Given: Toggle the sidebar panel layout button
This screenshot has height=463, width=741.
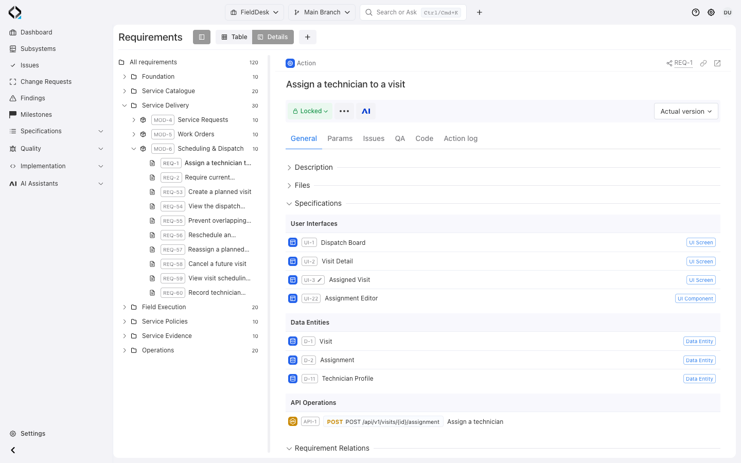Looking at the screenshot, I should click(202, 37).
